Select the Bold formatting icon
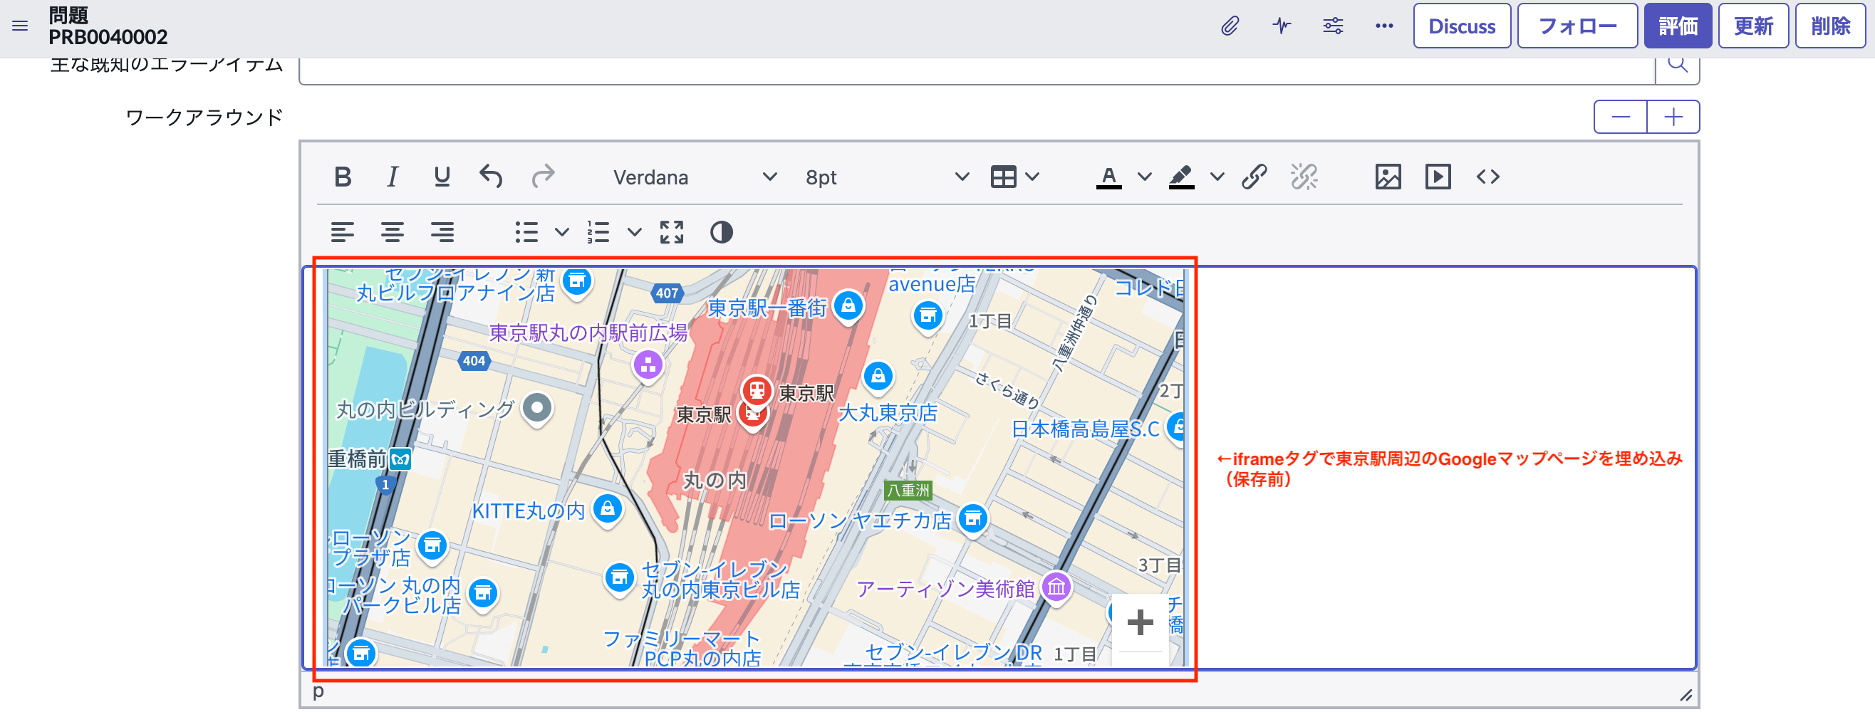This screenshot has width=1875, height=712. coord(343,176)
